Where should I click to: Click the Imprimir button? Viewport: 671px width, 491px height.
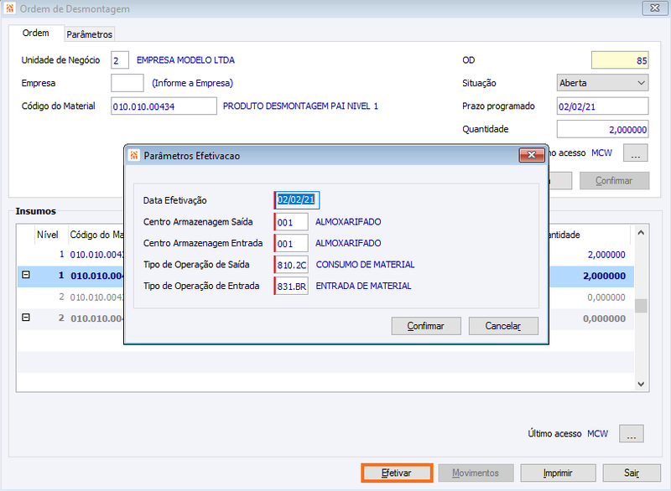click(x=558, y=473)
